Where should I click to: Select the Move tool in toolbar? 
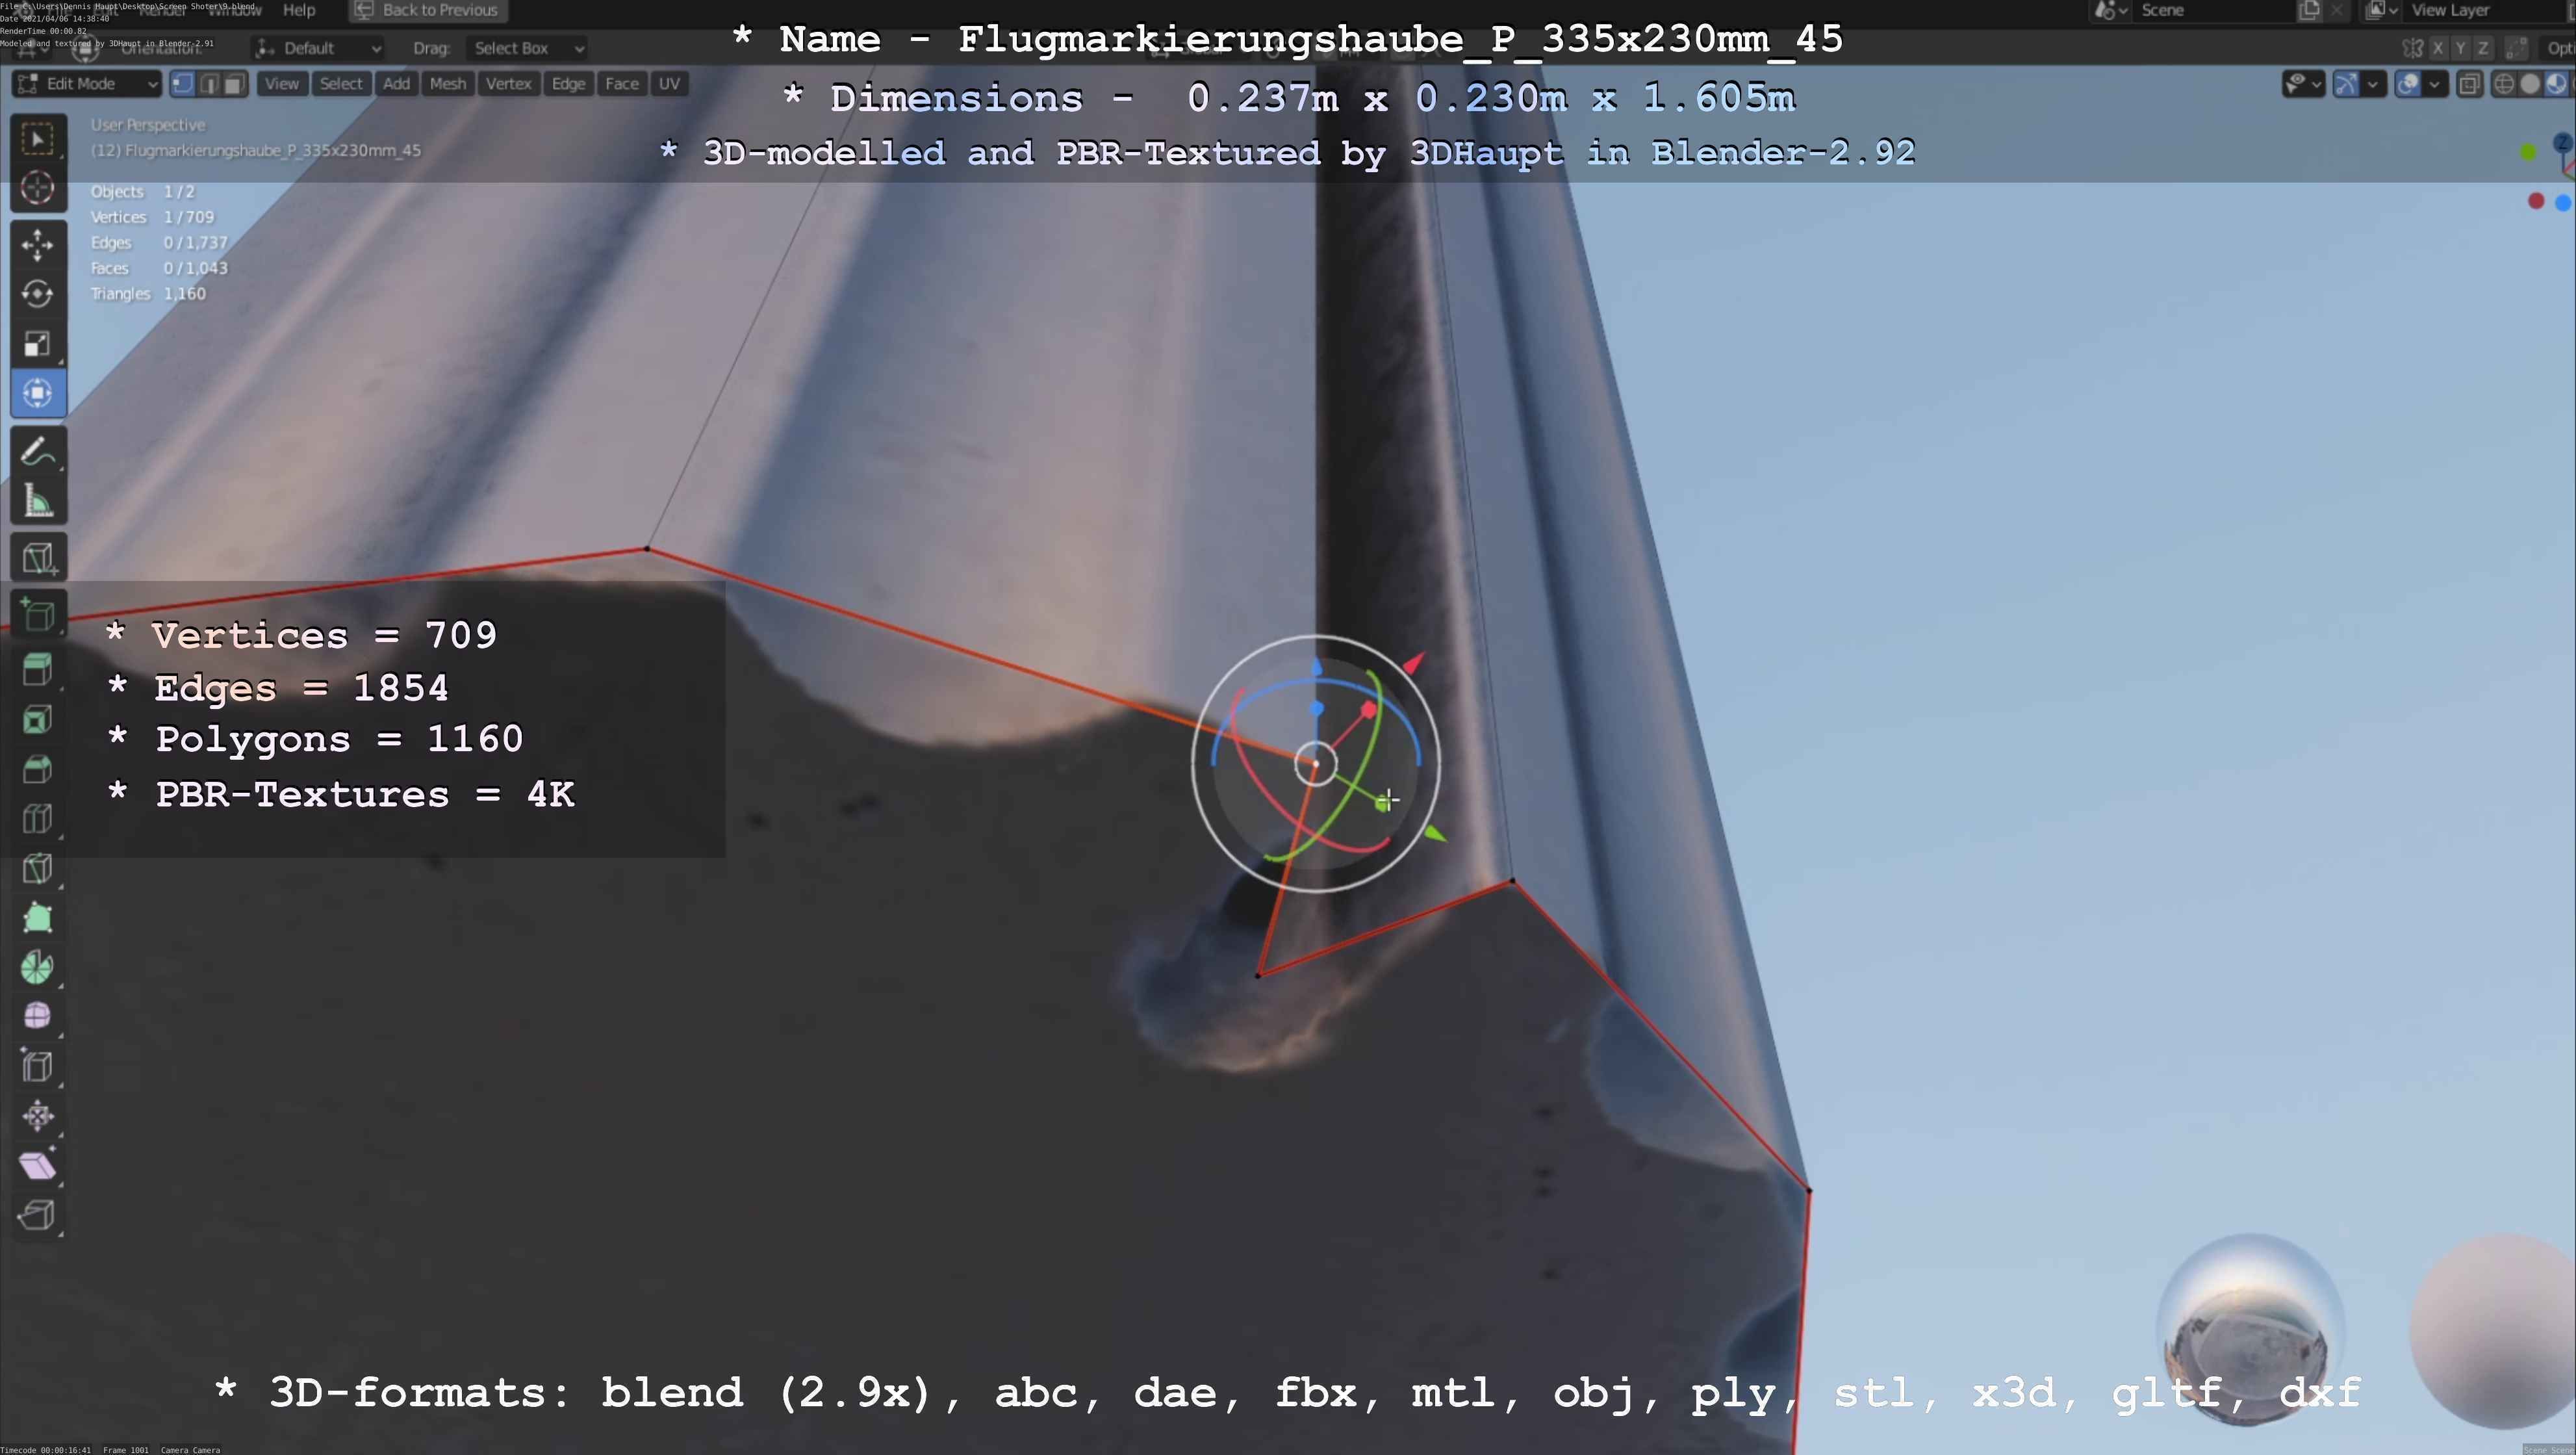click(x=37, y=244)
